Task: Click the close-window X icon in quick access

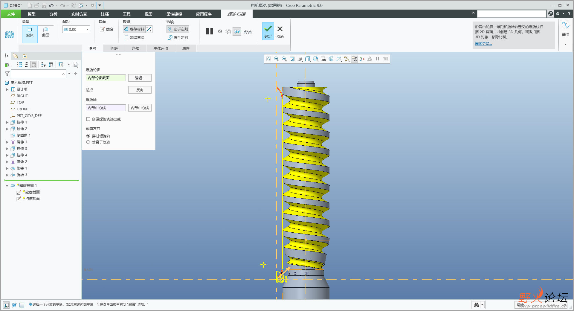Action: pos(92,5)
